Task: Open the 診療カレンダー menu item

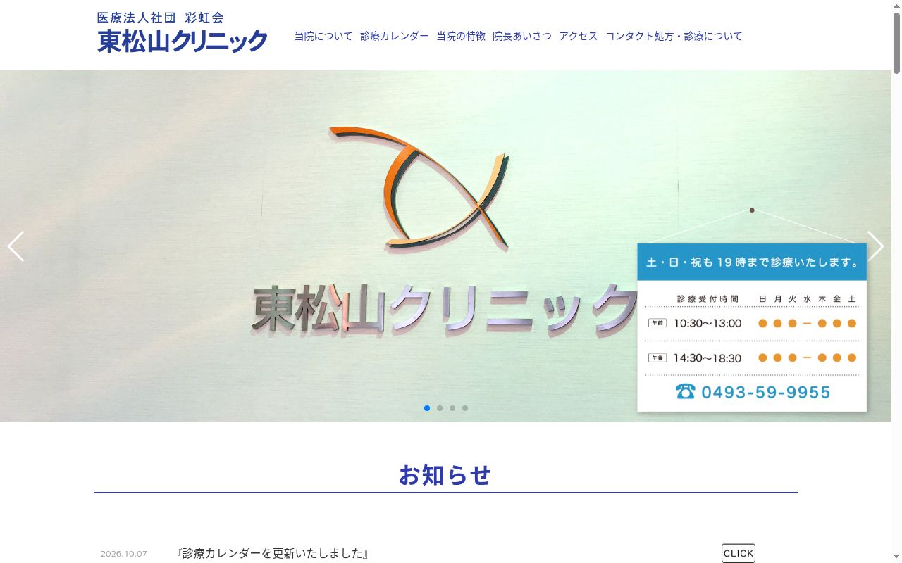Action: point(395,36)
